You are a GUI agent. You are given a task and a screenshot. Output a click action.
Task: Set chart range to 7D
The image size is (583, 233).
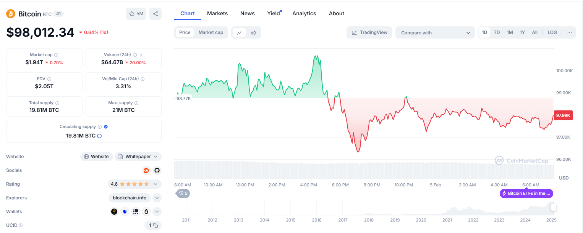[x=497, y=32]
